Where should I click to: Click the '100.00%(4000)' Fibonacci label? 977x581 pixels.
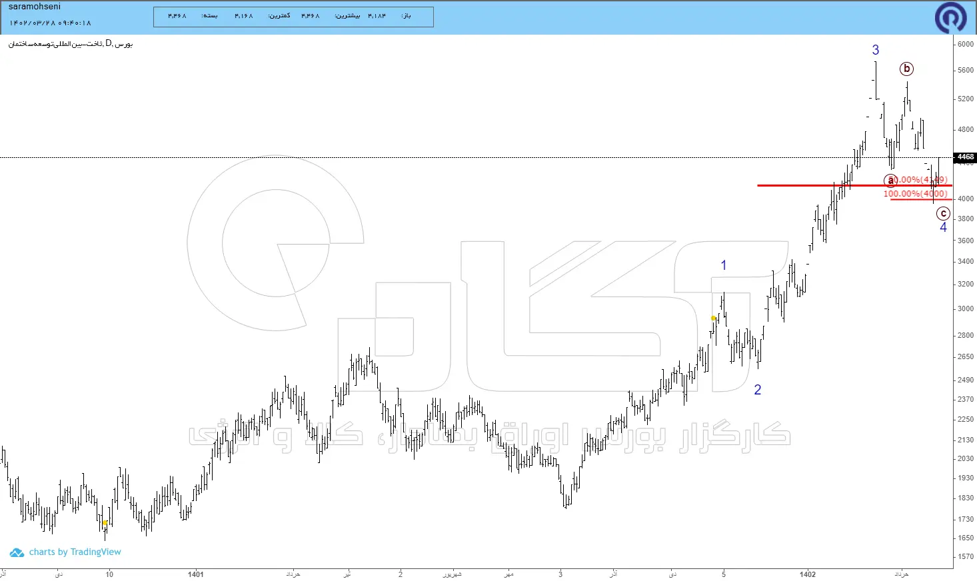click(x=916, y=194)
